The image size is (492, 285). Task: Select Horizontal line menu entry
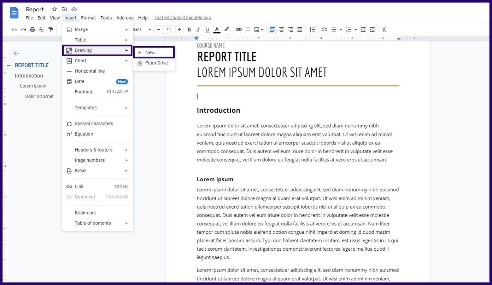point(97,71)
